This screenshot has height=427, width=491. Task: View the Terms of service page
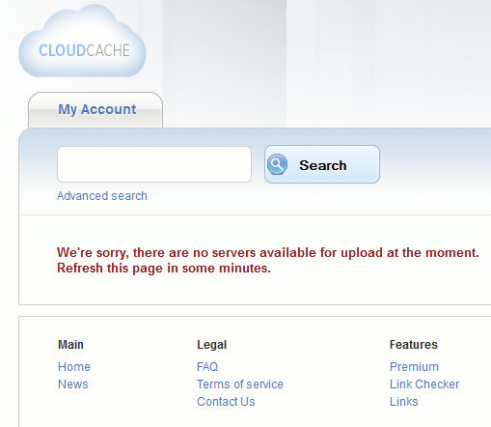[x=240, y=384]
